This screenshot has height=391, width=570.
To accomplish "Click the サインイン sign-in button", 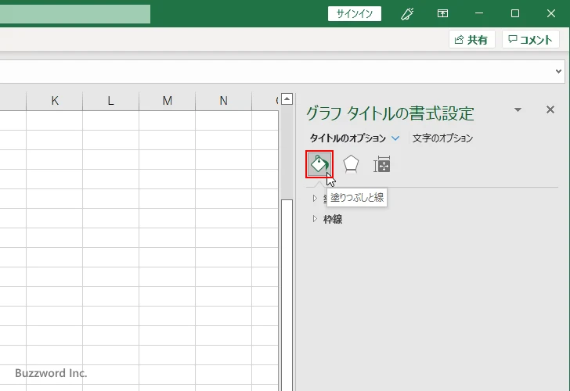I will pyautogui.click(x=355, y=14).
